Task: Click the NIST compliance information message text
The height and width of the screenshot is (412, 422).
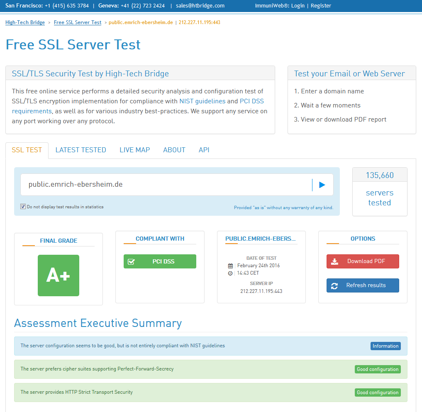Action: (x=123, y=346)
